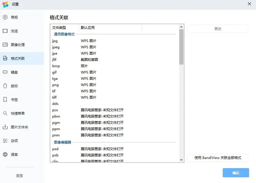This screenshot has height=183, width=256.
Task: Click the scrollbar down arrow
Action: 181,160
